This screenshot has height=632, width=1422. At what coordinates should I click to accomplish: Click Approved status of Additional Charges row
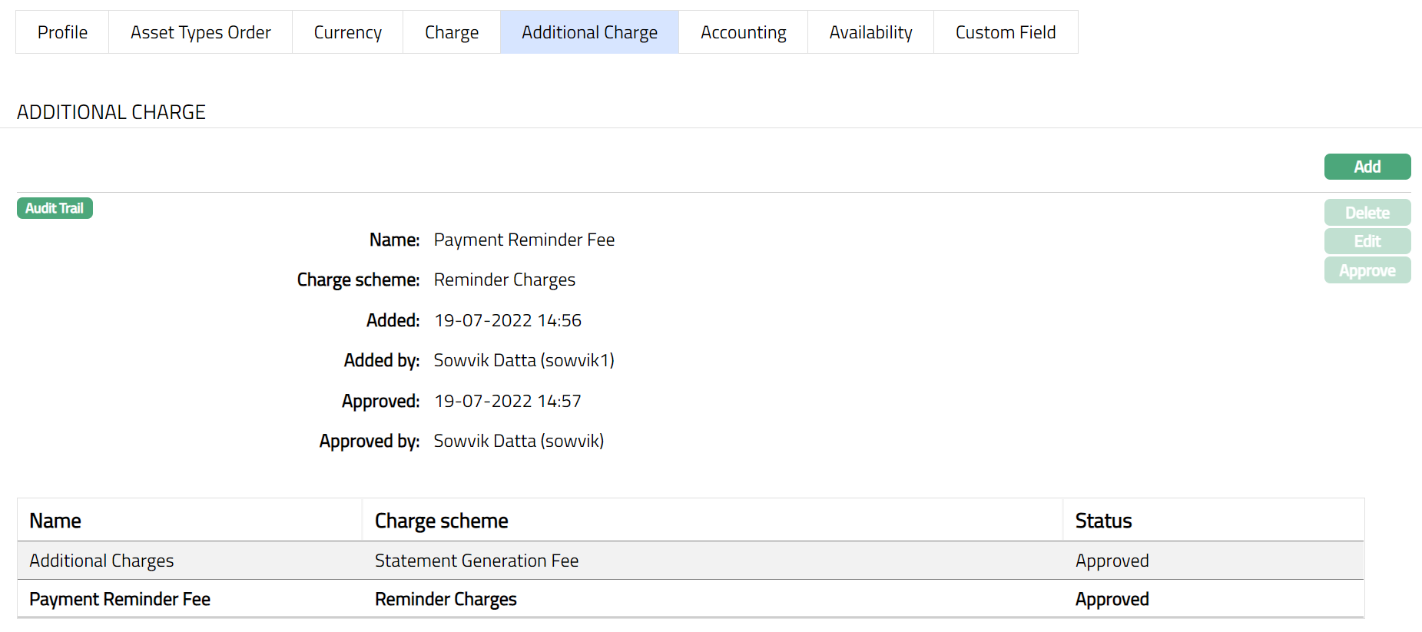pos(1112,561)
